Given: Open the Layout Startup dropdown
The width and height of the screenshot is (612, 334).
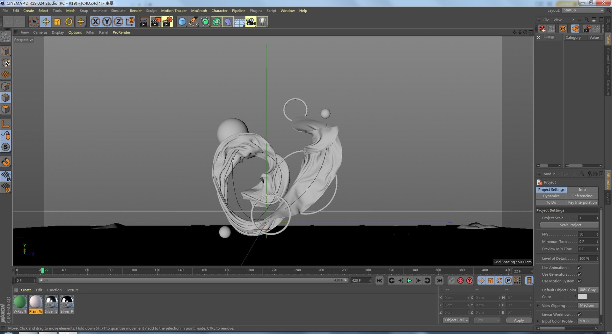Looking at the screenshot, I should click(583, 10).
